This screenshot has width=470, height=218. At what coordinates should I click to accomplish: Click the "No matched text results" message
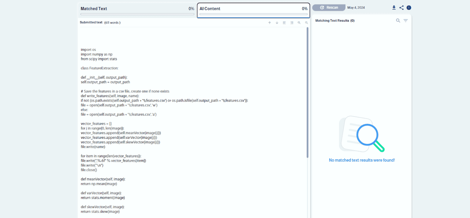click(x=362, y=160)
